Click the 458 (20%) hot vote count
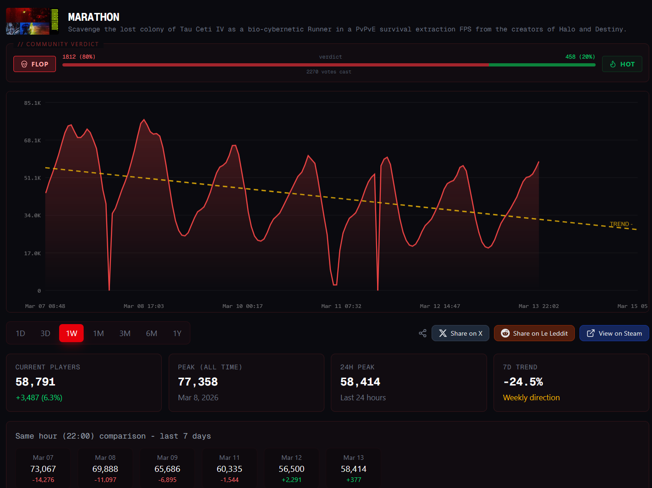652x488 pixels. (580, 57)
